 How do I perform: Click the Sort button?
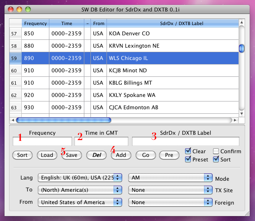pos(22,155)
